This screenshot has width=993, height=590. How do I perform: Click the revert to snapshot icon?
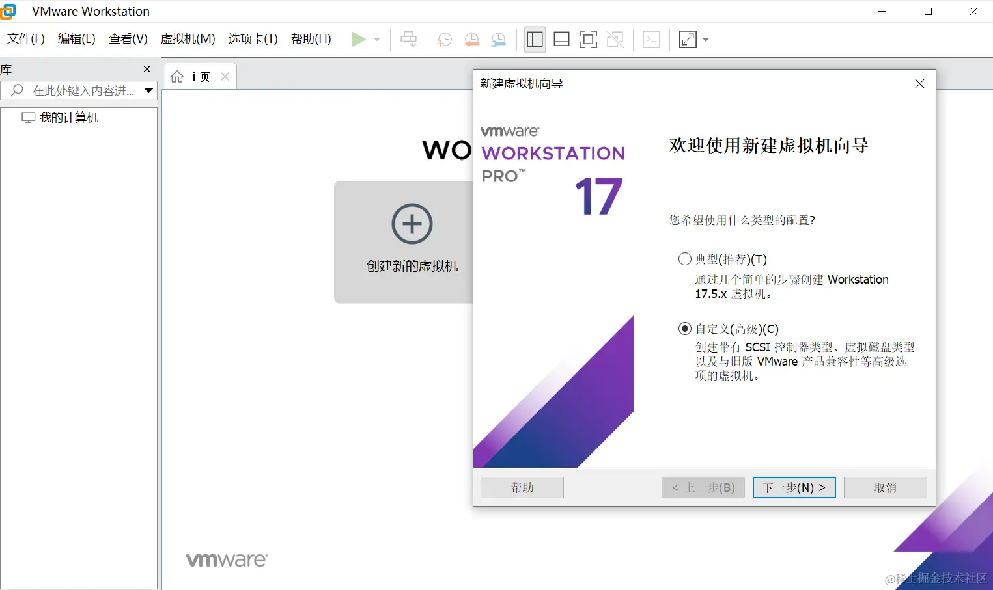(471, 39)
